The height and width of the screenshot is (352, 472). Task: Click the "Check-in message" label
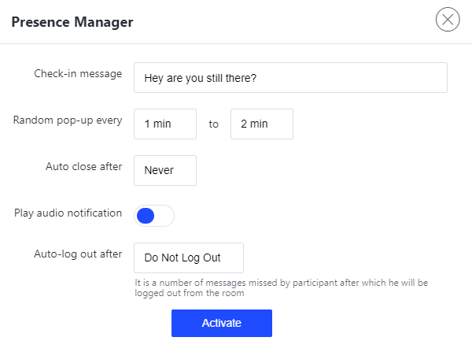coord(78,74)
